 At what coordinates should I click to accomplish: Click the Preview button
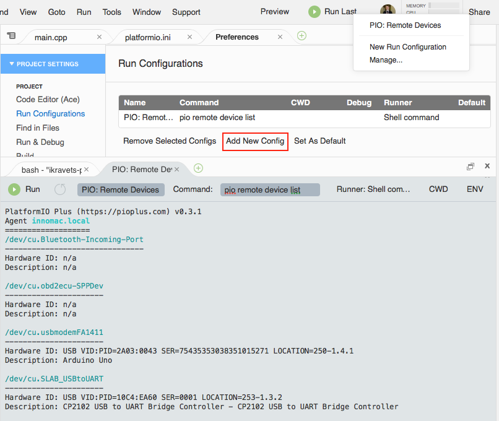tap(275, 12)
